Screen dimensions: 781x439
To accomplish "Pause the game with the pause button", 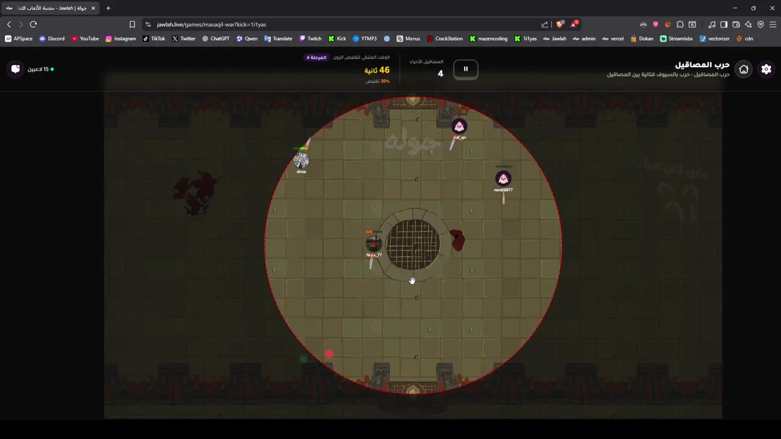I will click(x=466, y=69).
